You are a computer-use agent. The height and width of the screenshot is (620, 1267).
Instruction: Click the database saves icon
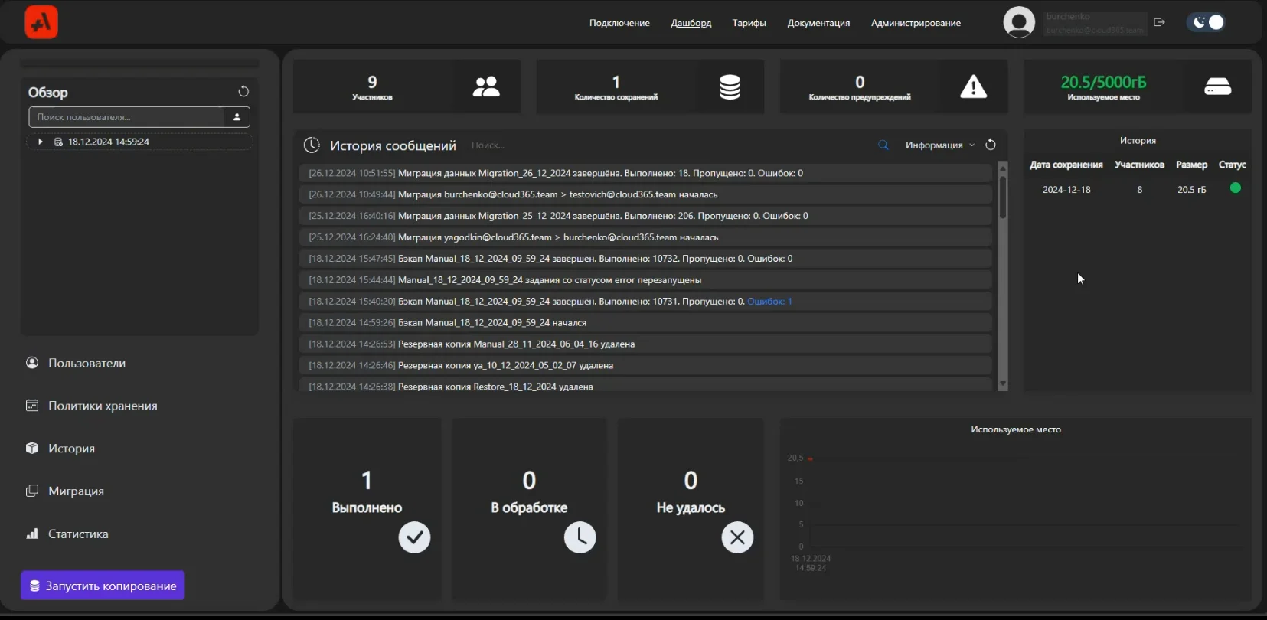pos(730,86)
